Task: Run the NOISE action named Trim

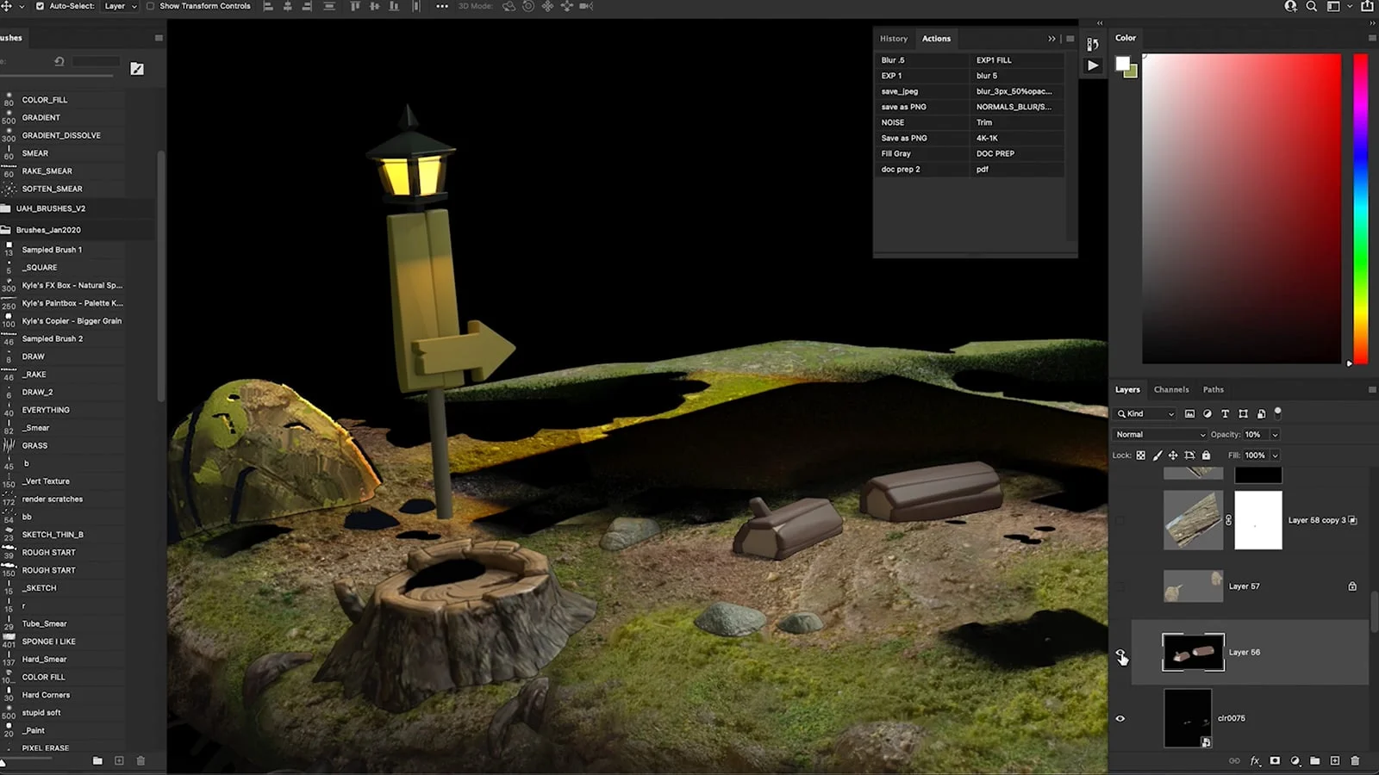Action: [x=987, y=122]
